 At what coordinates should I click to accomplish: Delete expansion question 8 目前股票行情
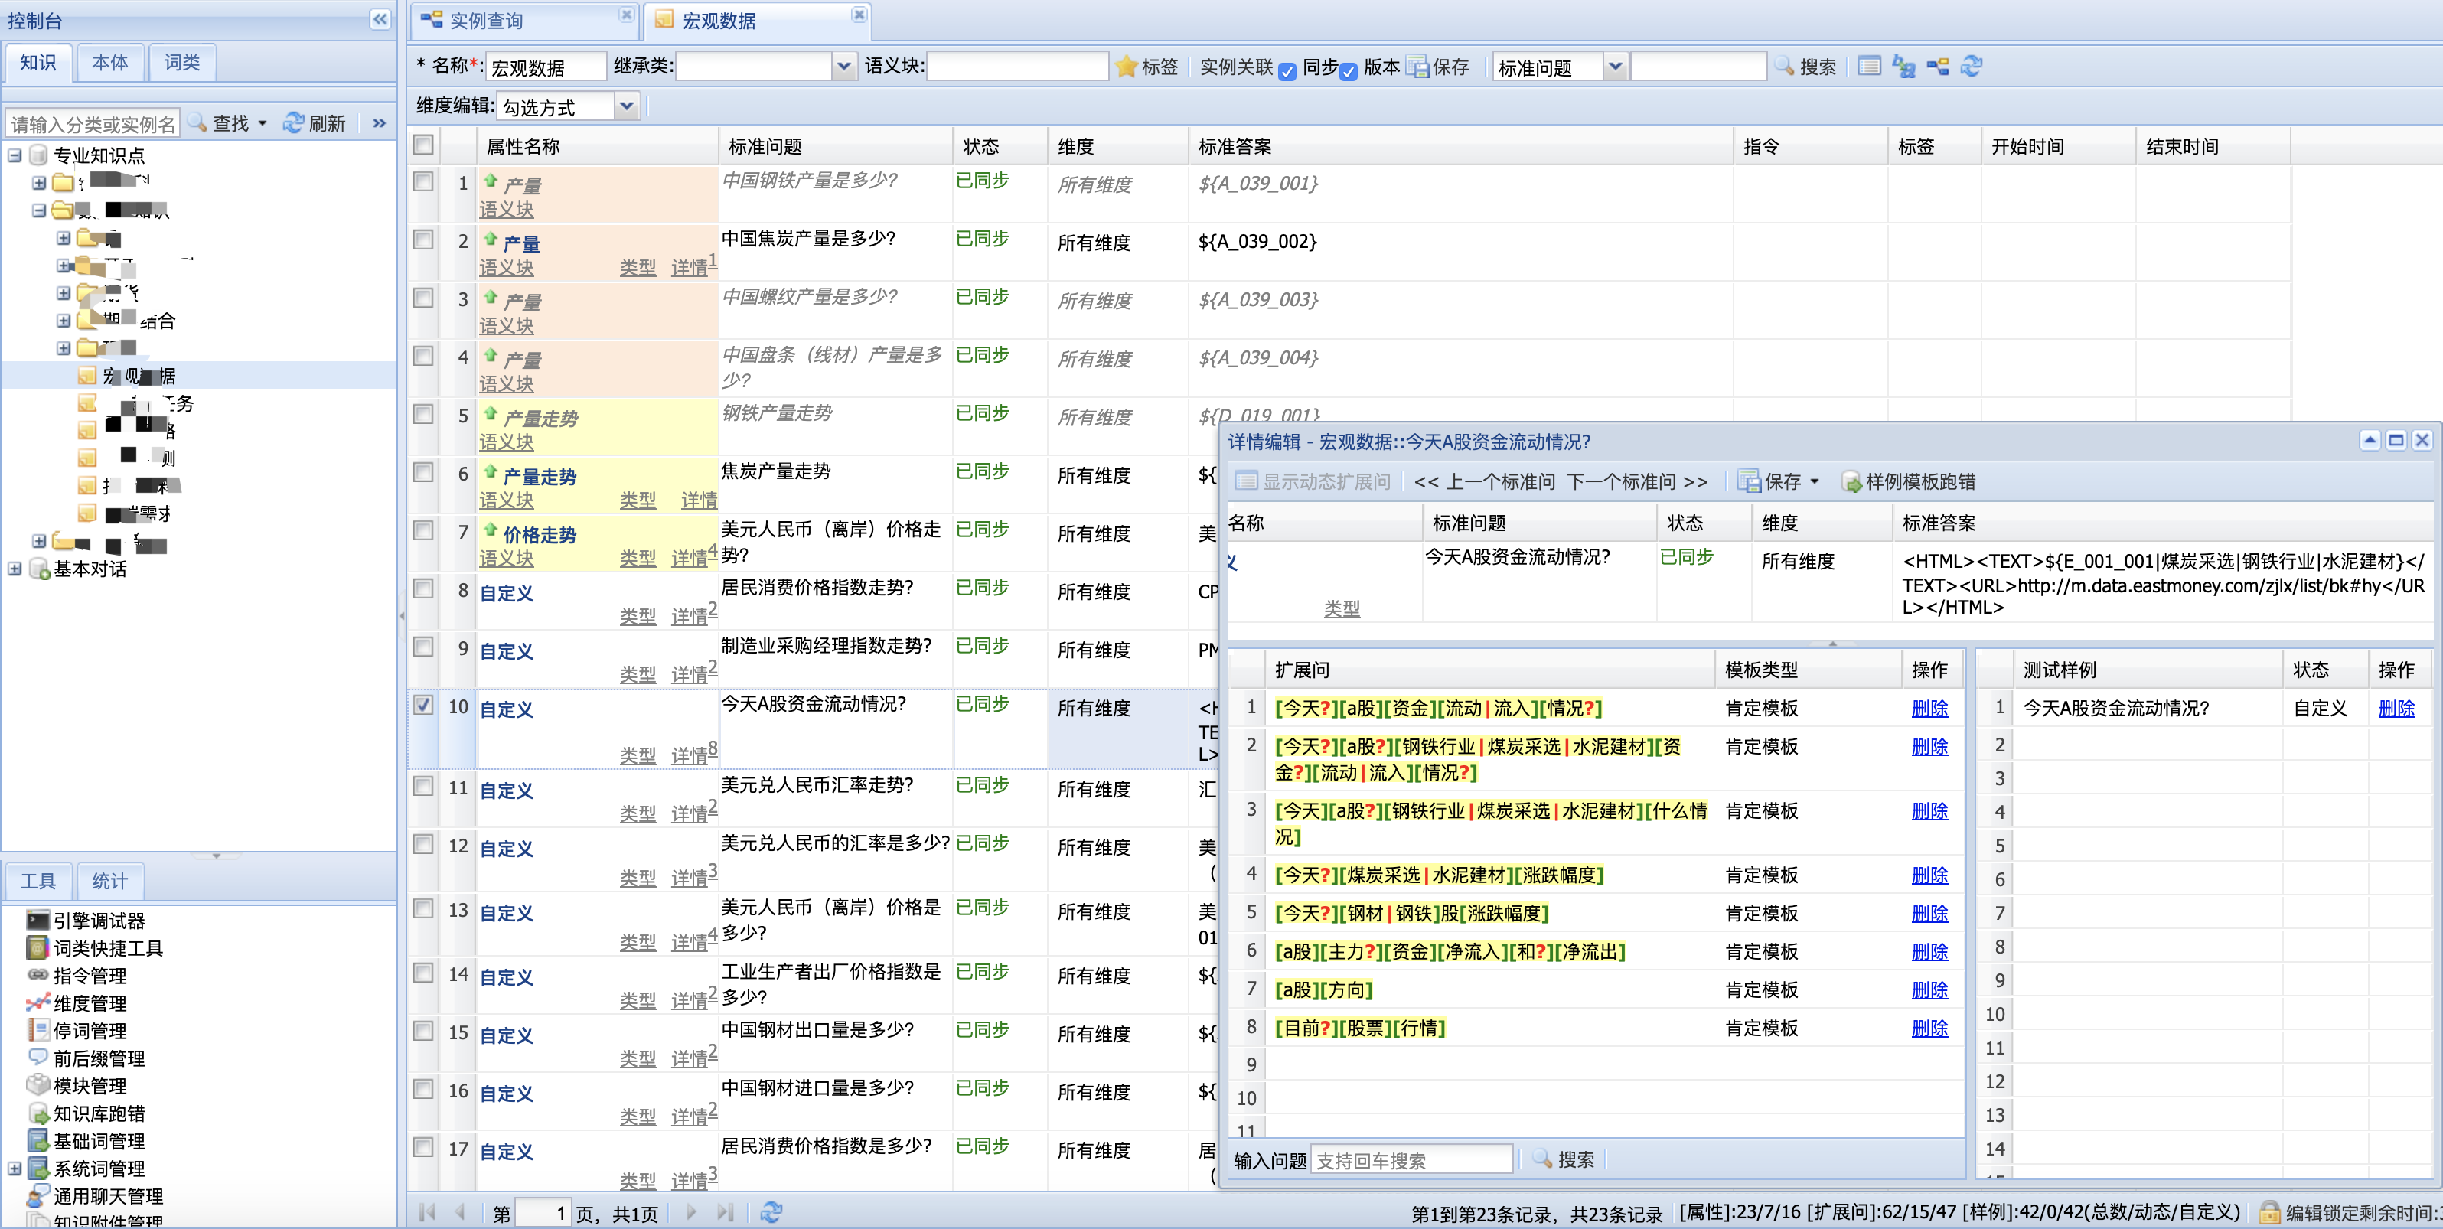point(1930,1028)
